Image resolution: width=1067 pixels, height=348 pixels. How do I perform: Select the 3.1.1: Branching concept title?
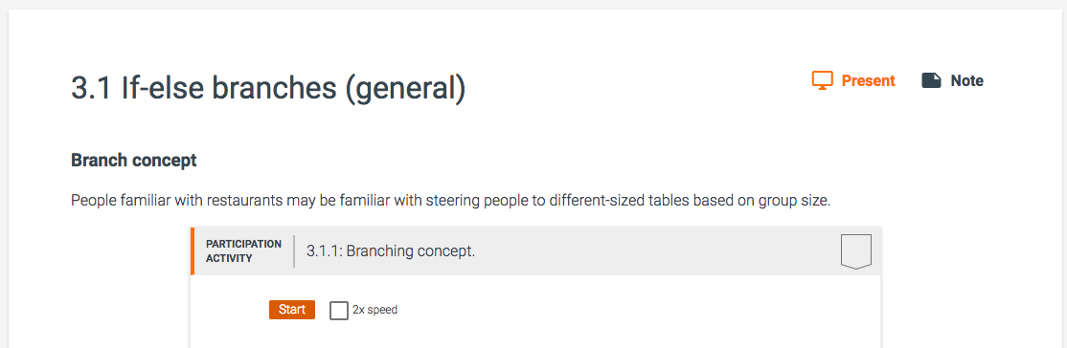[x=391, y=250]
